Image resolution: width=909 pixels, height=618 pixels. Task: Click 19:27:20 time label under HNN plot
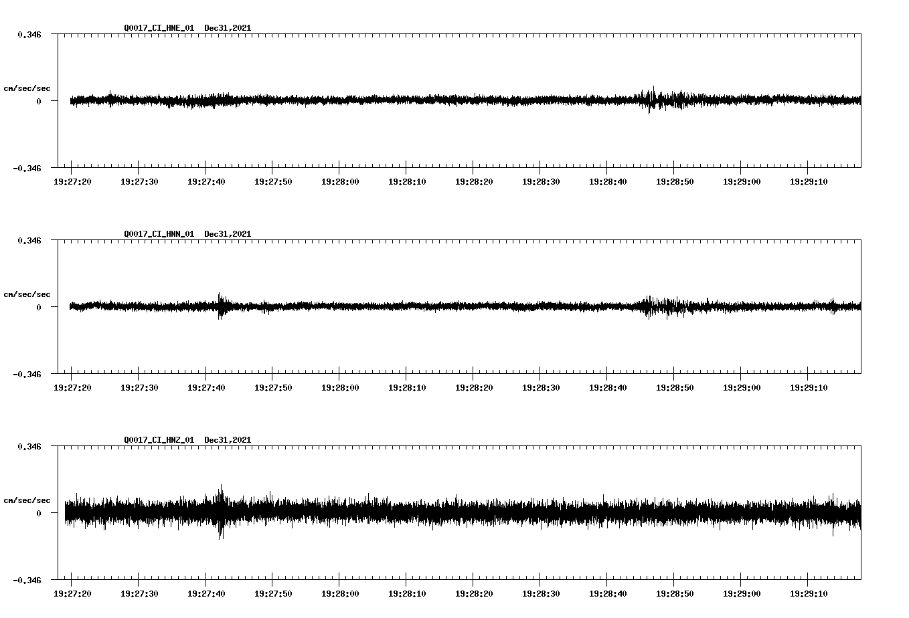72,388
